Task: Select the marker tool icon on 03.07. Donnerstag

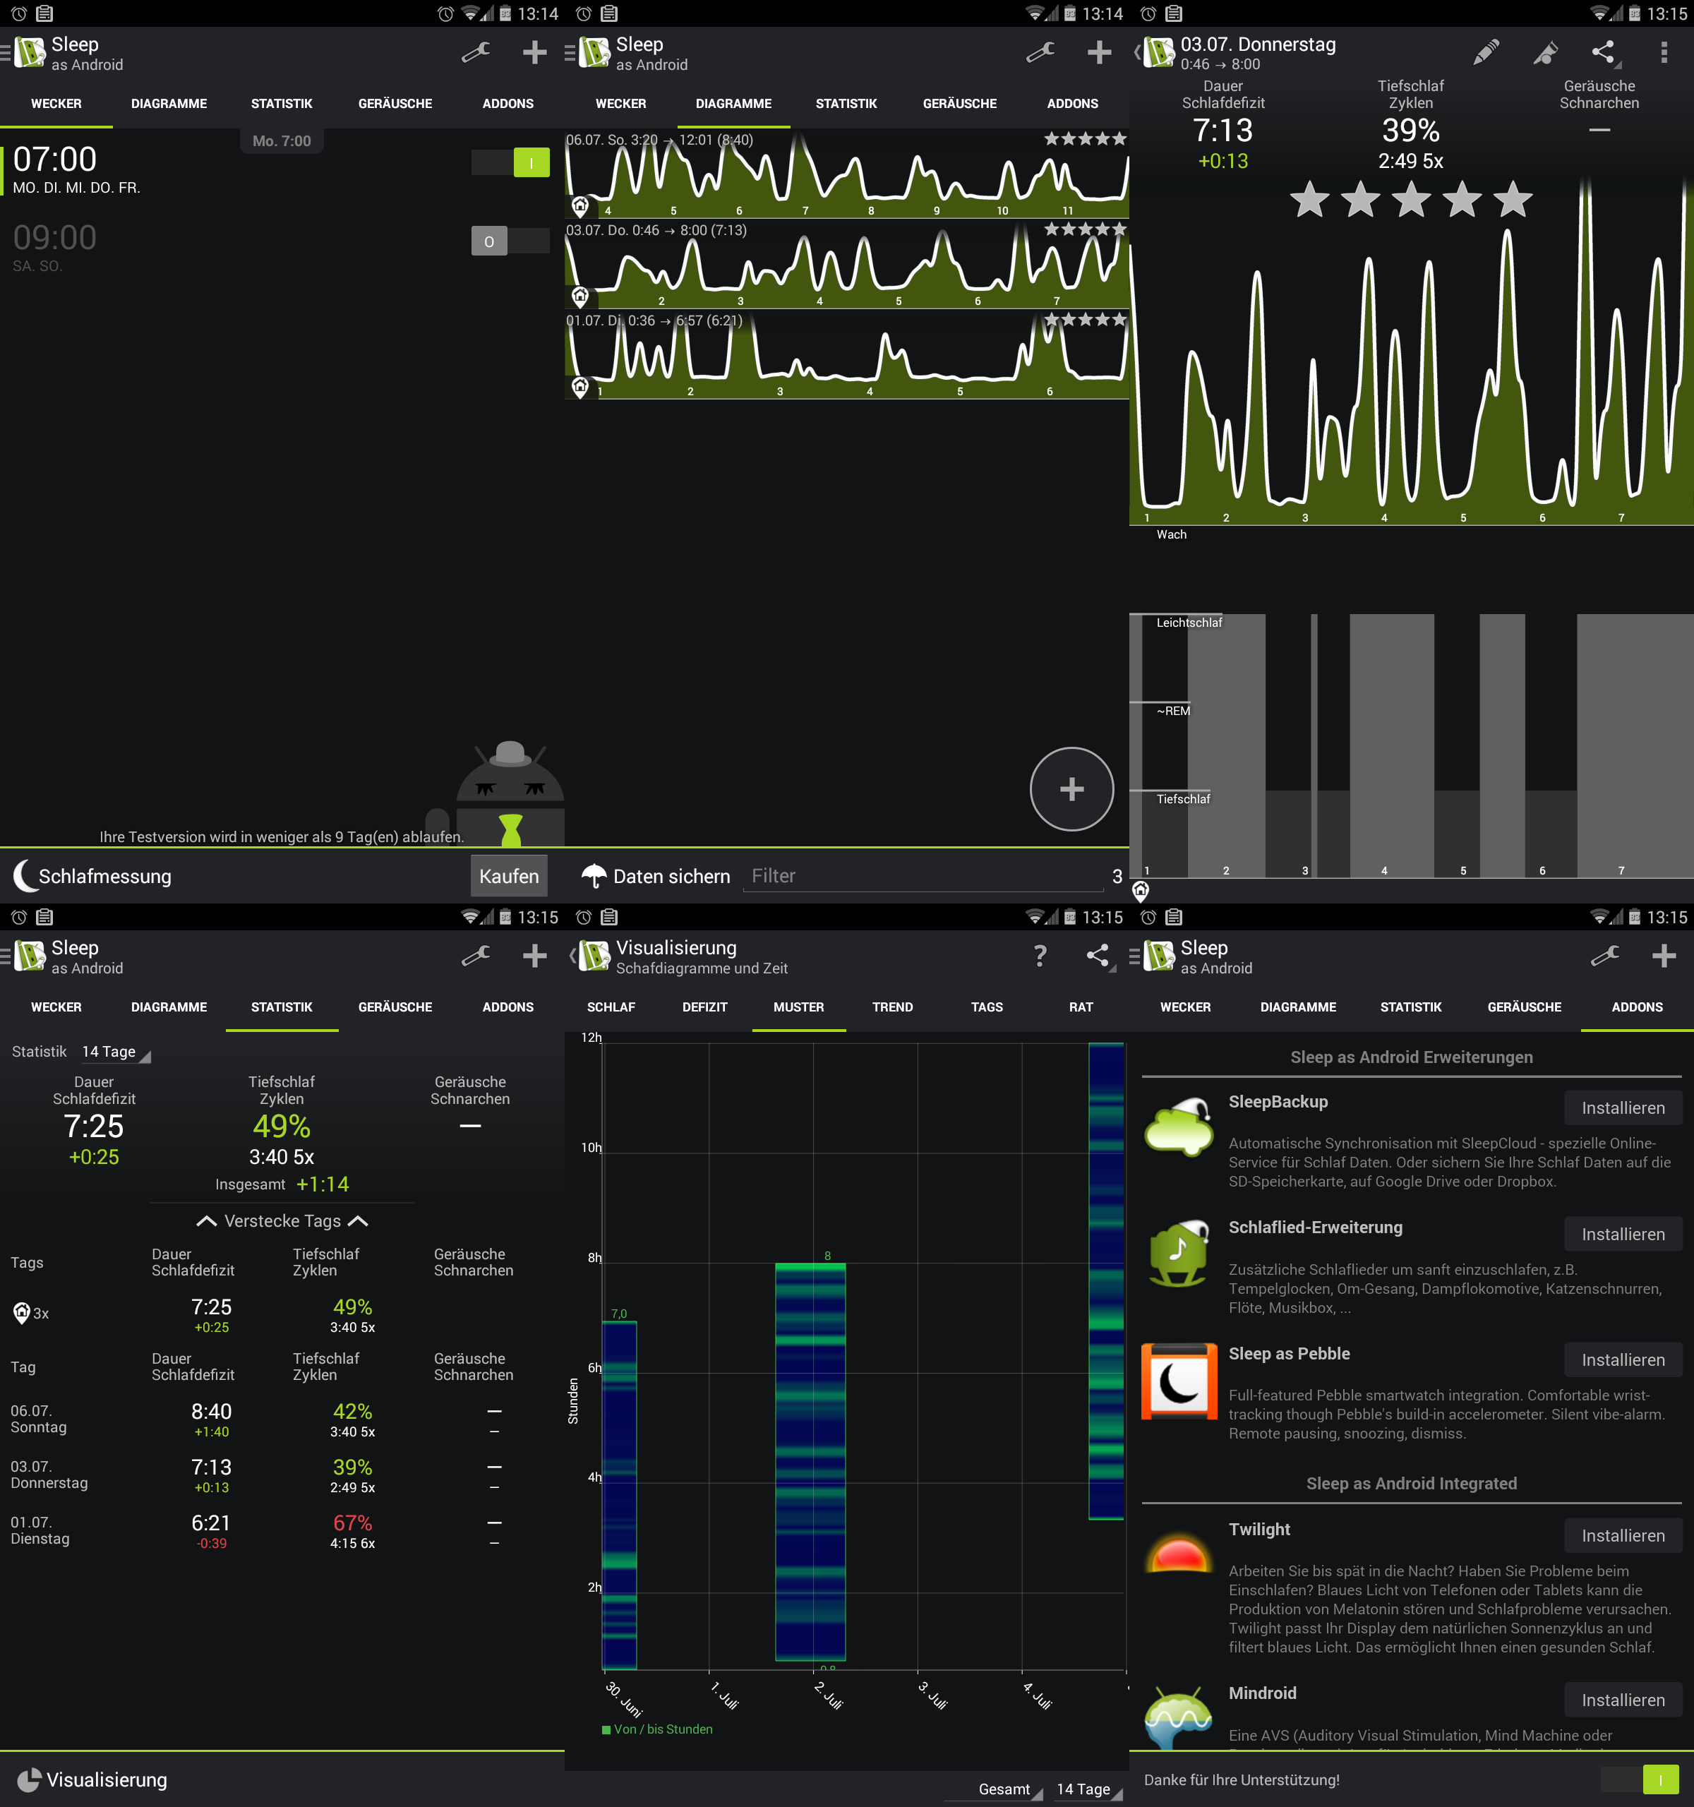Action: click(x=1545, y=53)
